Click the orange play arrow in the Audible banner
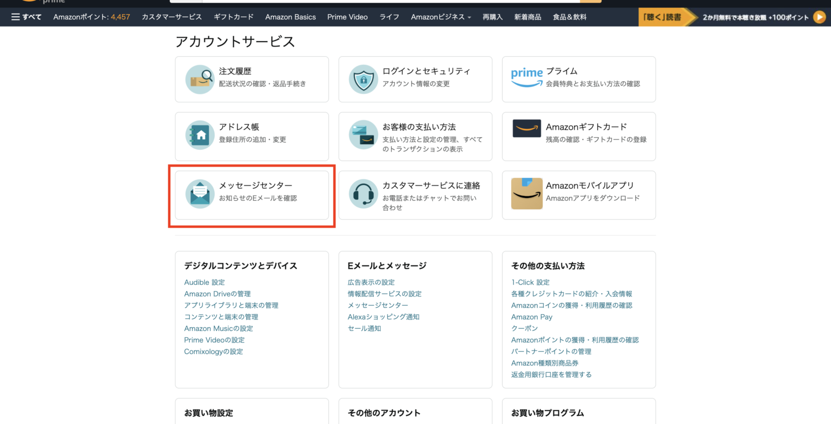 (x=819, y=17)
